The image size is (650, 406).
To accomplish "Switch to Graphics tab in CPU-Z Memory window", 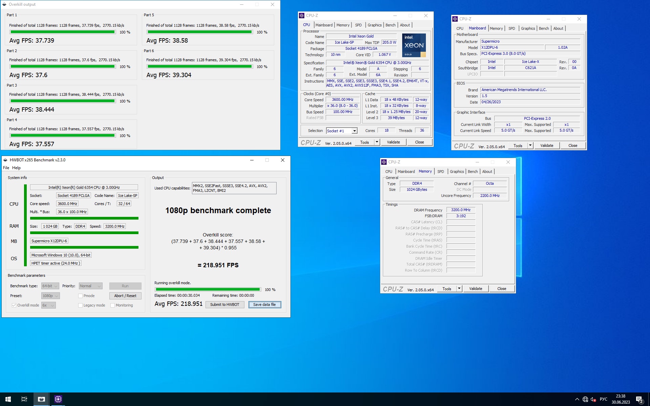I will [457, 172].
